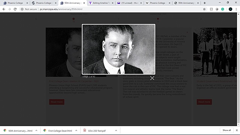This screenshot has width=240, height=135.
Task: Click the page vertical scrollbar
Action: (238, 82)
